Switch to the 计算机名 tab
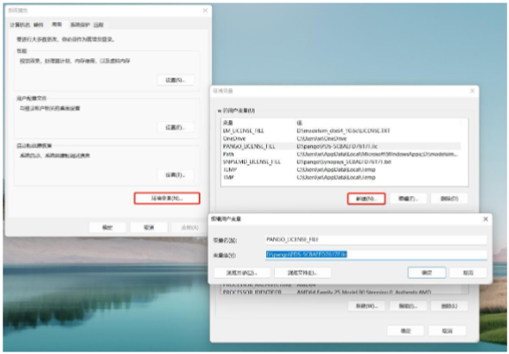The width and height of the screenshot is (509, 354). (x=19, y=25)
